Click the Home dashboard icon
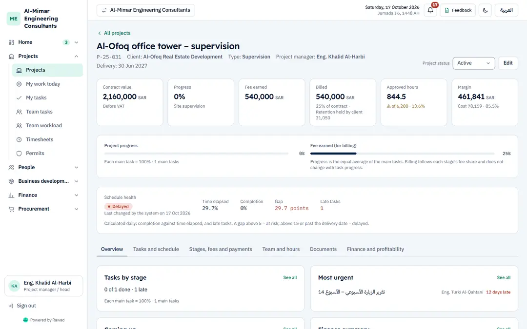The width and height of the screenshot is (527, 329). pos(11,42)
